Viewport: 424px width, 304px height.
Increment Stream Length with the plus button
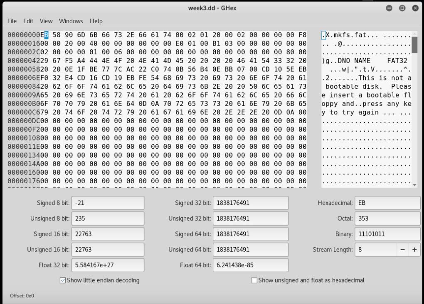click(x=414, y=250)
